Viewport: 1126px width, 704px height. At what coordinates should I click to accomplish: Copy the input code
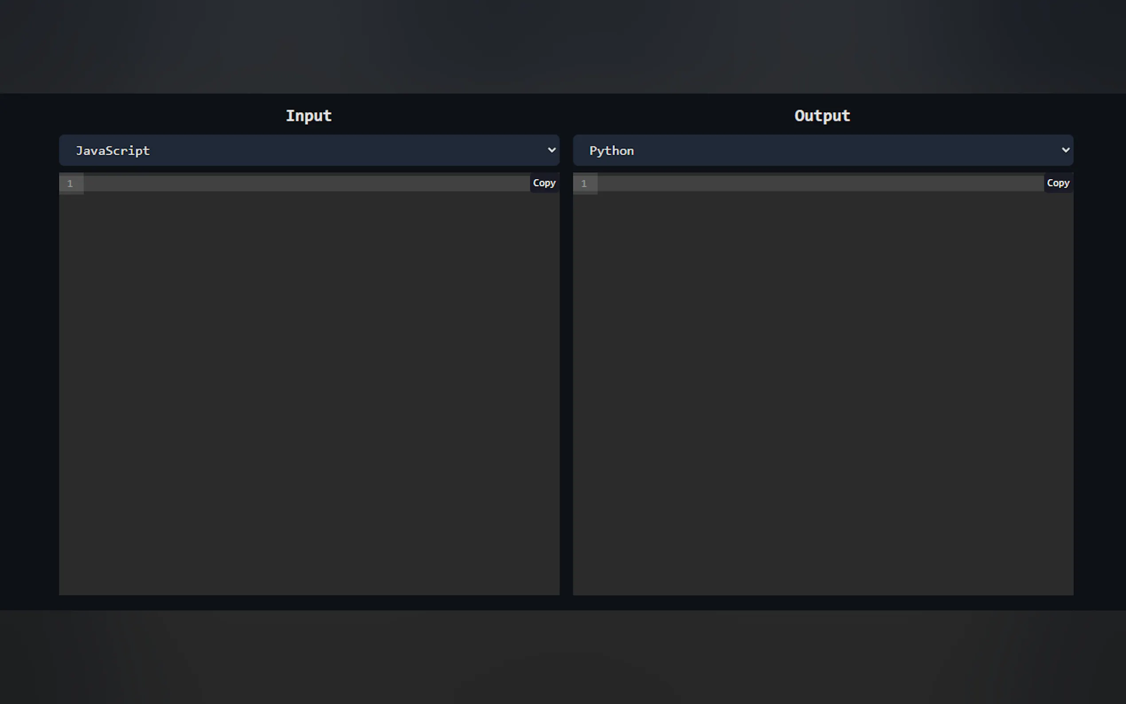(544, 183)
